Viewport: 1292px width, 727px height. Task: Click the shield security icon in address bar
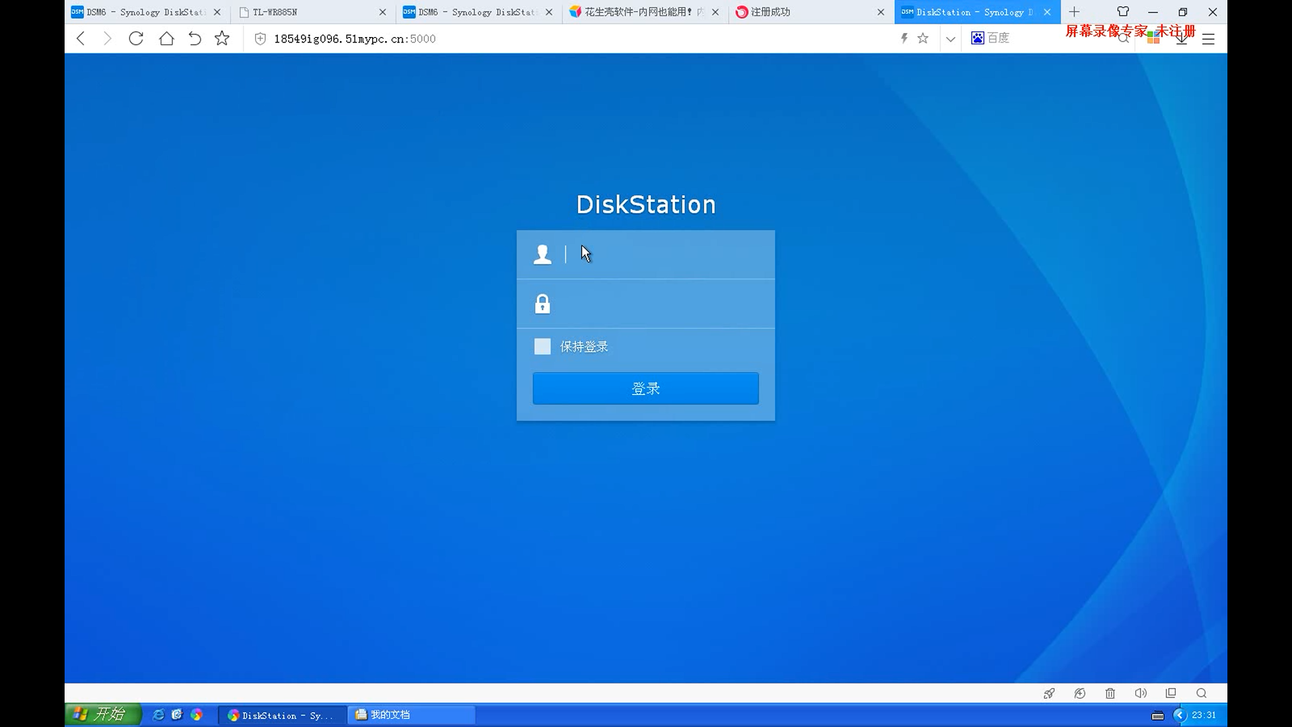(x=260, y=39)
